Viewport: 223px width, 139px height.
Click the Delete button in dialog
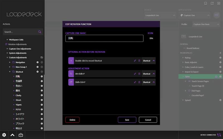coord(72,120)
